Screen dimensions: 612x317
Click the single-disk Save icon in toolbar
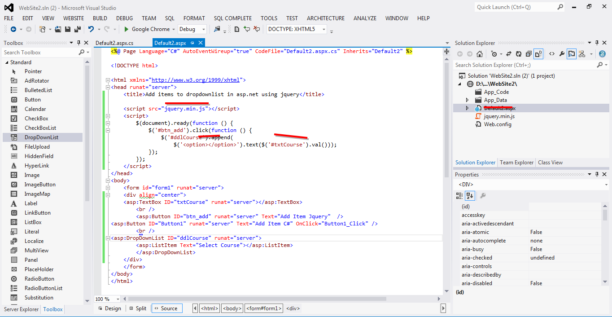[x=68, y=29]
